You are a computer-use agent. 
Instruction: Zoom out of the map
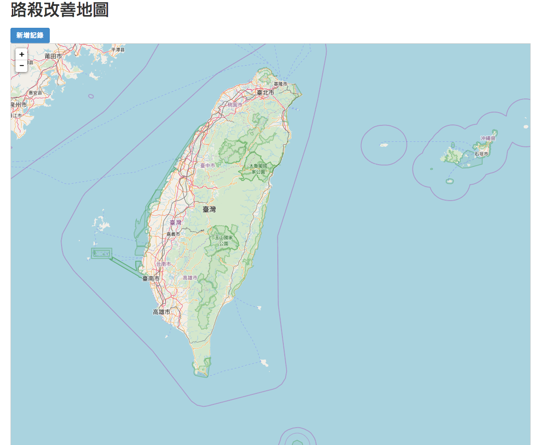(21, 66)
